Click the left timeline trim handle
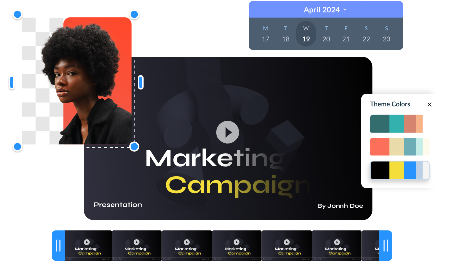This screenshot has width=454, height=275. (x=58, y=246)
